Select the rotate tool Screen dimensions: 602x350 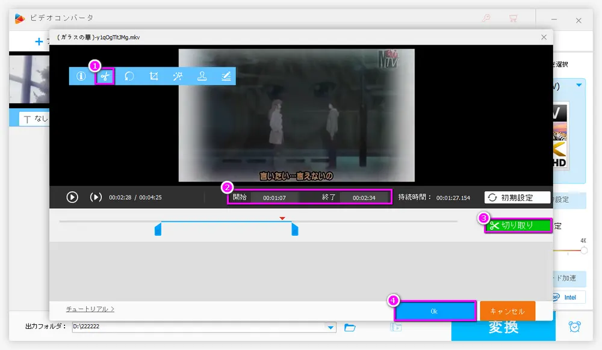[129, 76]
